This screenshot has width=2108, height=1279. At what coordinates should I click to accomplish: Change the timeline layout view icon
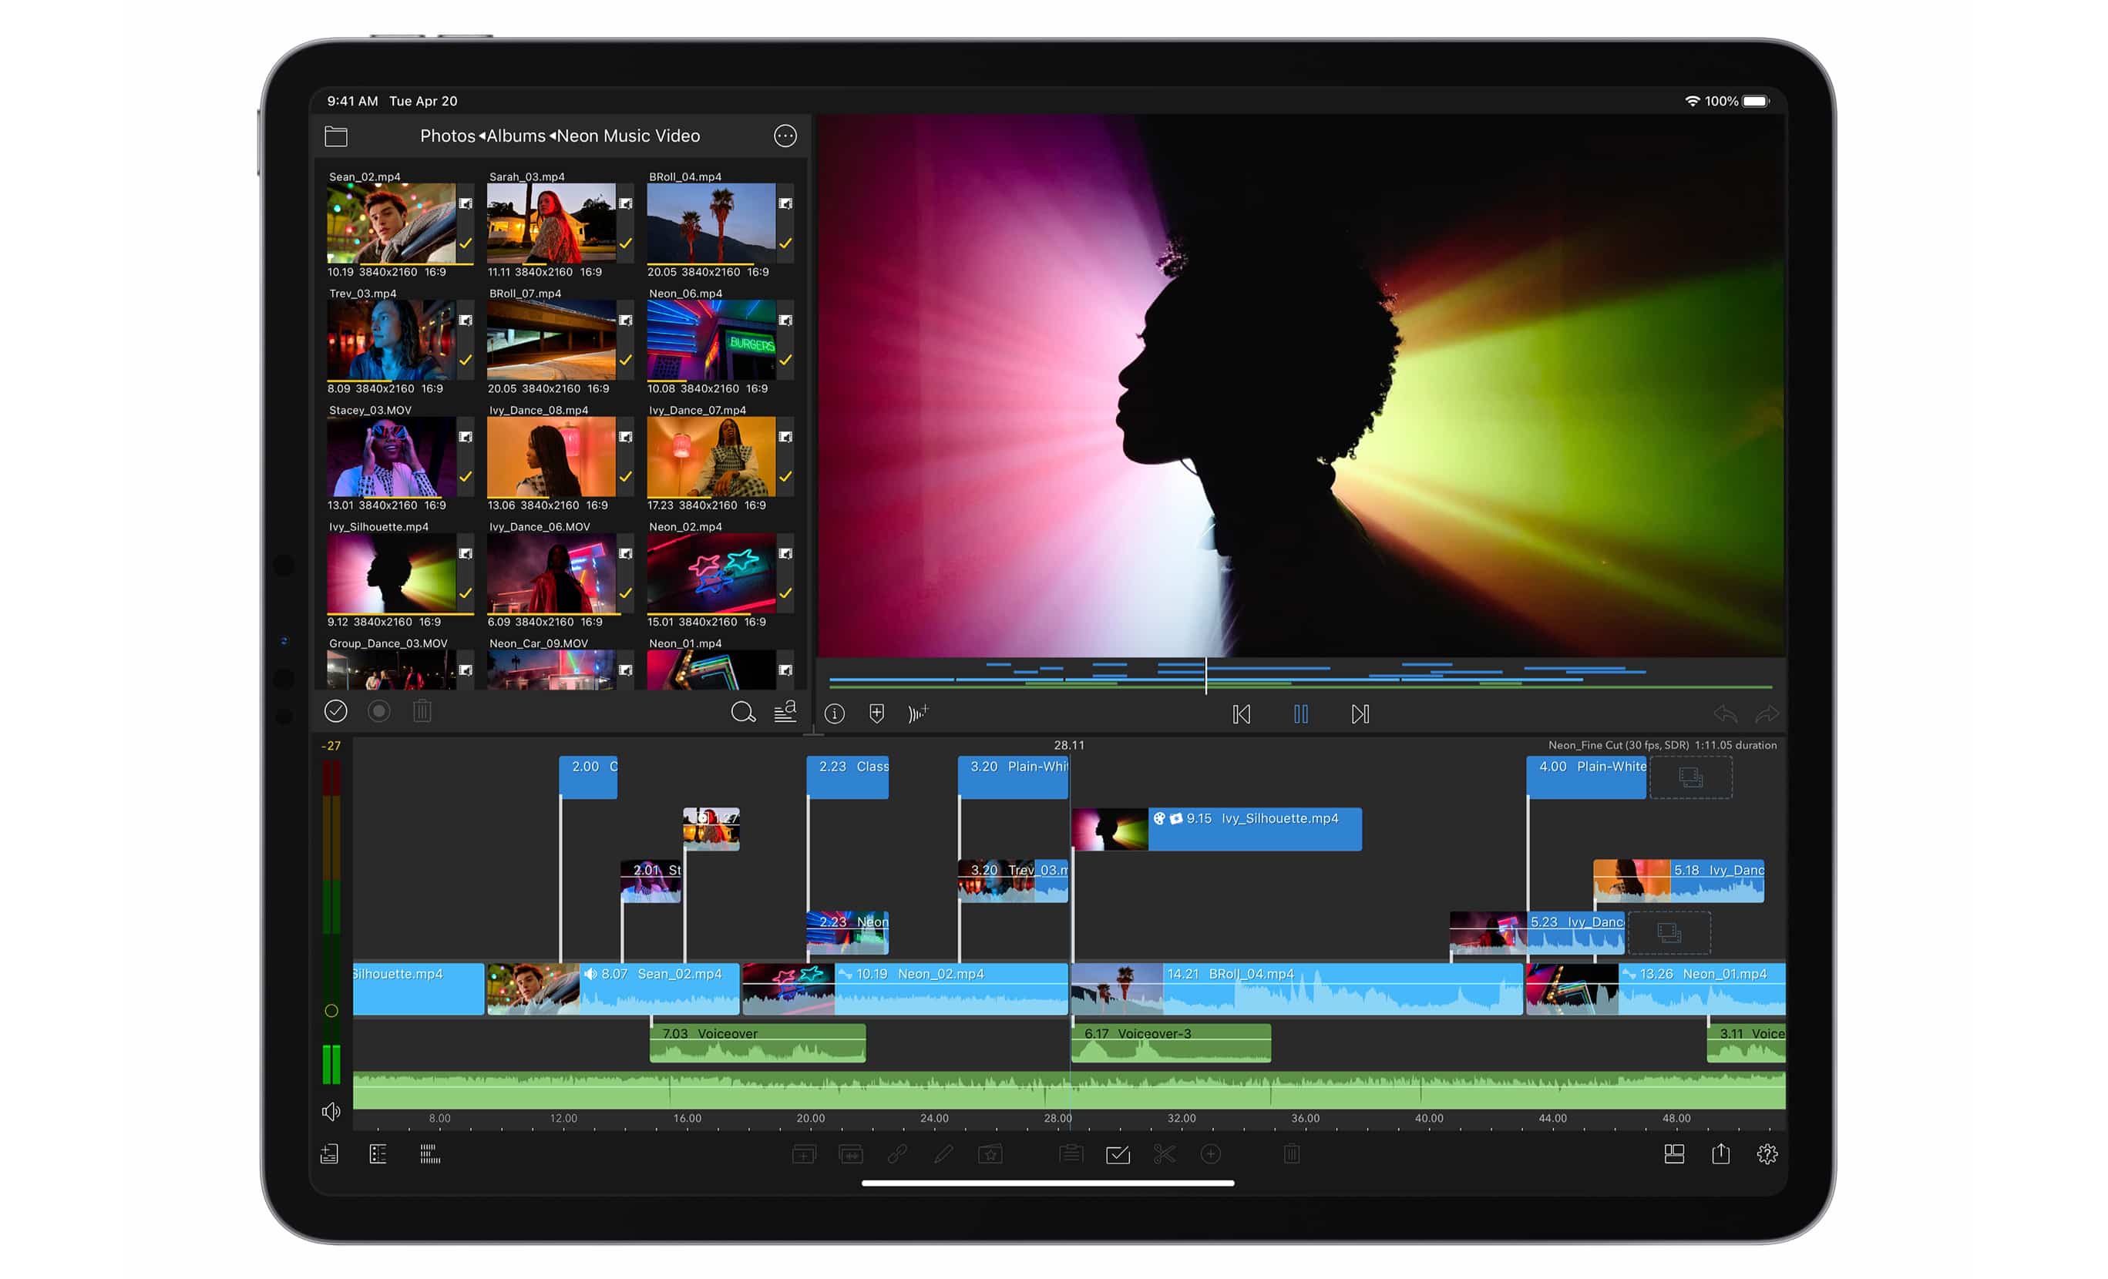(1674, 1154)
